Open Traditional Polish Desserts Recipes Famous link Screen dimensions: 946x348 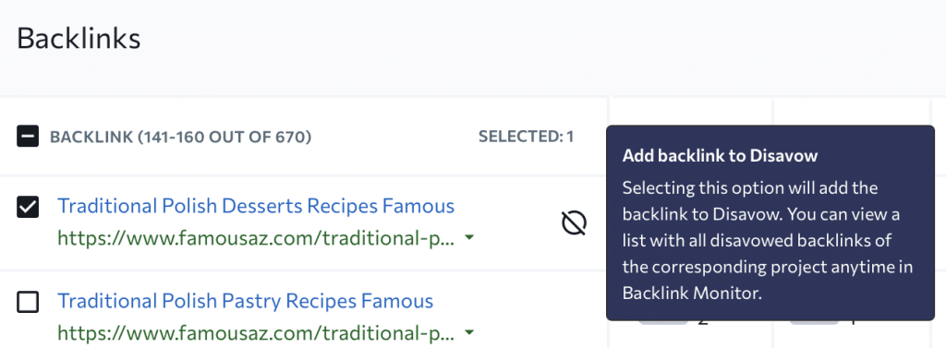(256, 206)
